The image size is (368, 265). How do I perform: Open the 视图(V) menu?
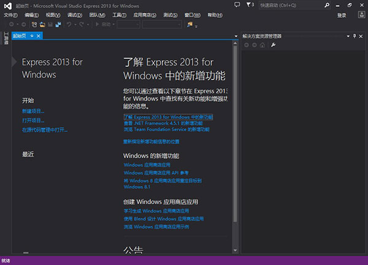tap(53, 15)
